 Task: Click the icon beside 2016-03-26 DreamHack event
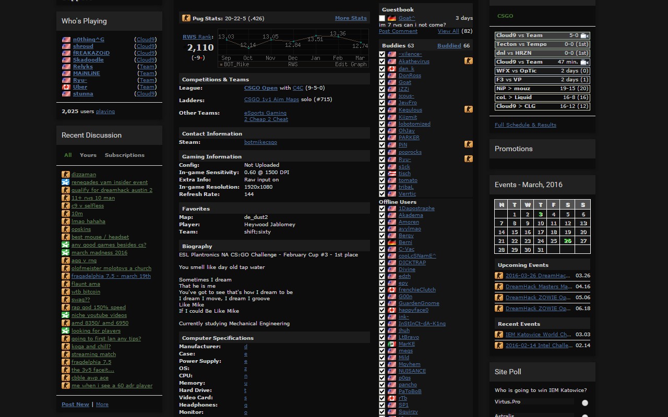pyautogui.click(x=499, y=276)
